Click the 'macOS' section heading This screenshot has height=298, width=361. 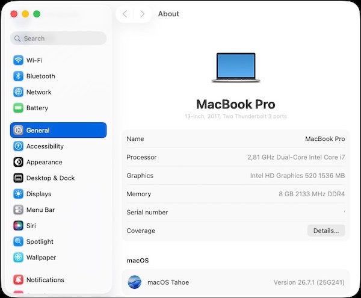pyautogui.click(x=138, y=261)
